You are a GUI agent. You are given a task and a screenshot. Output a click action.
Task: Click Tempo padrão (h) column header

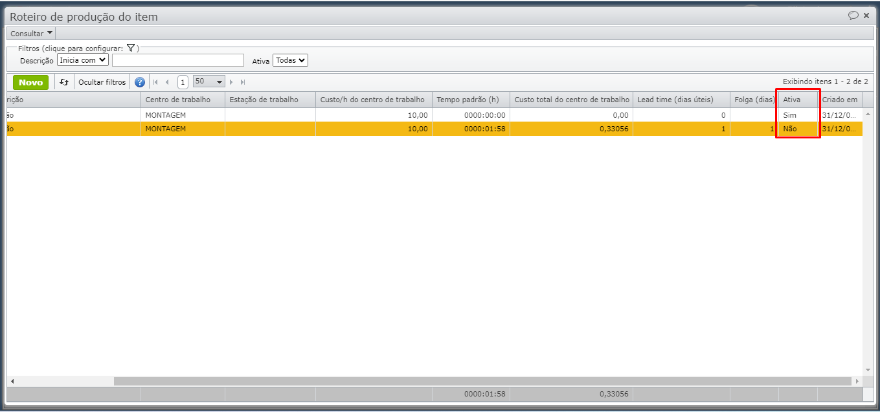[x=471, y=100]
